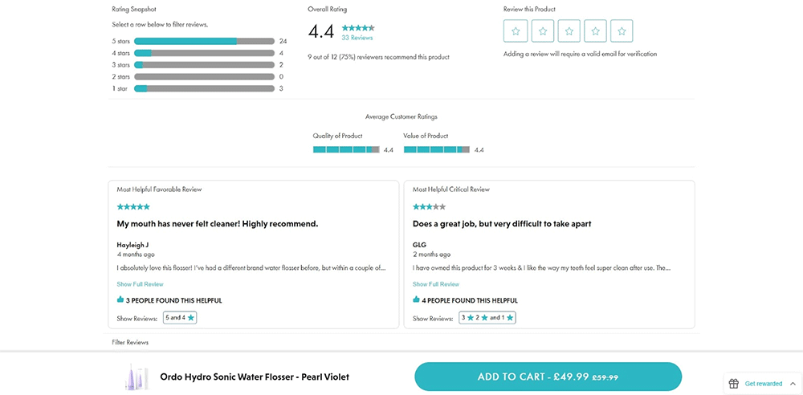Expand GLG's full critical review

pyautogui.click(x=436, y=284)
